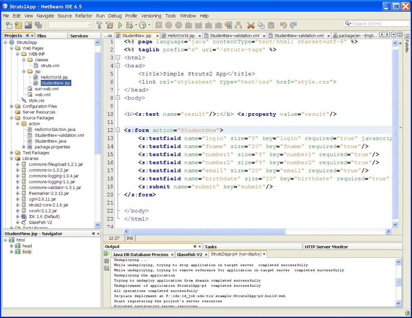This screenshot has width=412, height=318.
Task: Click the Clean and Build Main Project icon
Action: 109,25
